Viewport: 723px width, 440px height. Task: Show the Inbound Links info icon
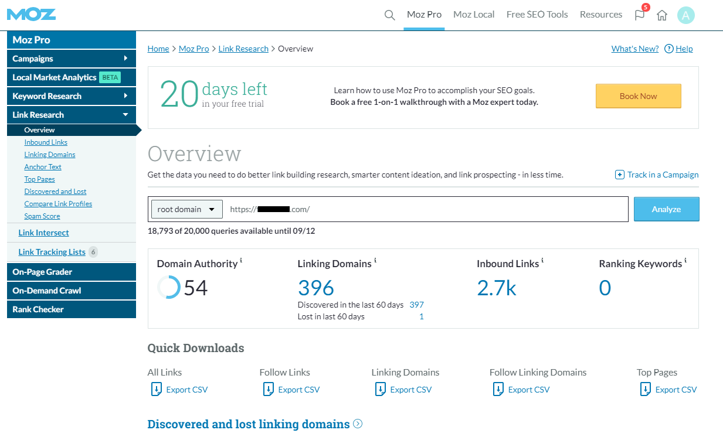542,260
